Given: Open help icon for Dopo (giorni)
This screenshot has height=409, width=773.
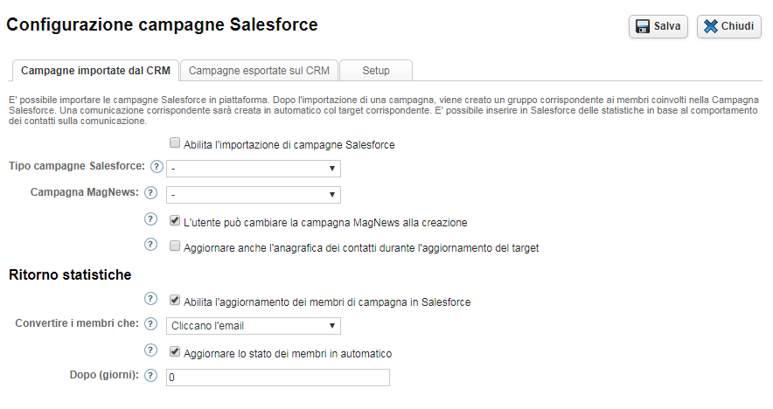Looking at the screenshot, I should coord(150,376).
